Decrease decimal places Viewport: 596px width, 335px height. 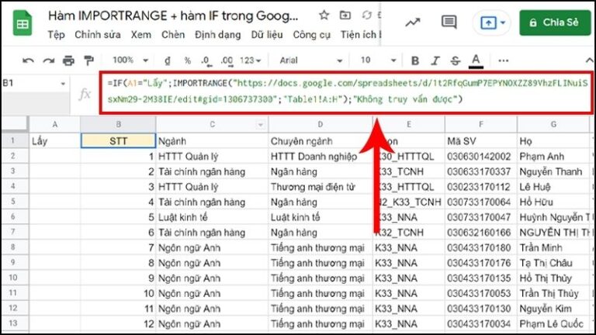[x=206, y=60]
